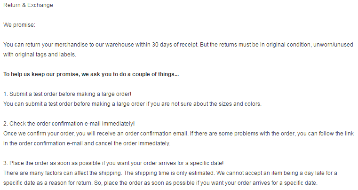Click the "Return & Exchange" heading
Screen dimensions: 358x190
click(x=28, y=6)
